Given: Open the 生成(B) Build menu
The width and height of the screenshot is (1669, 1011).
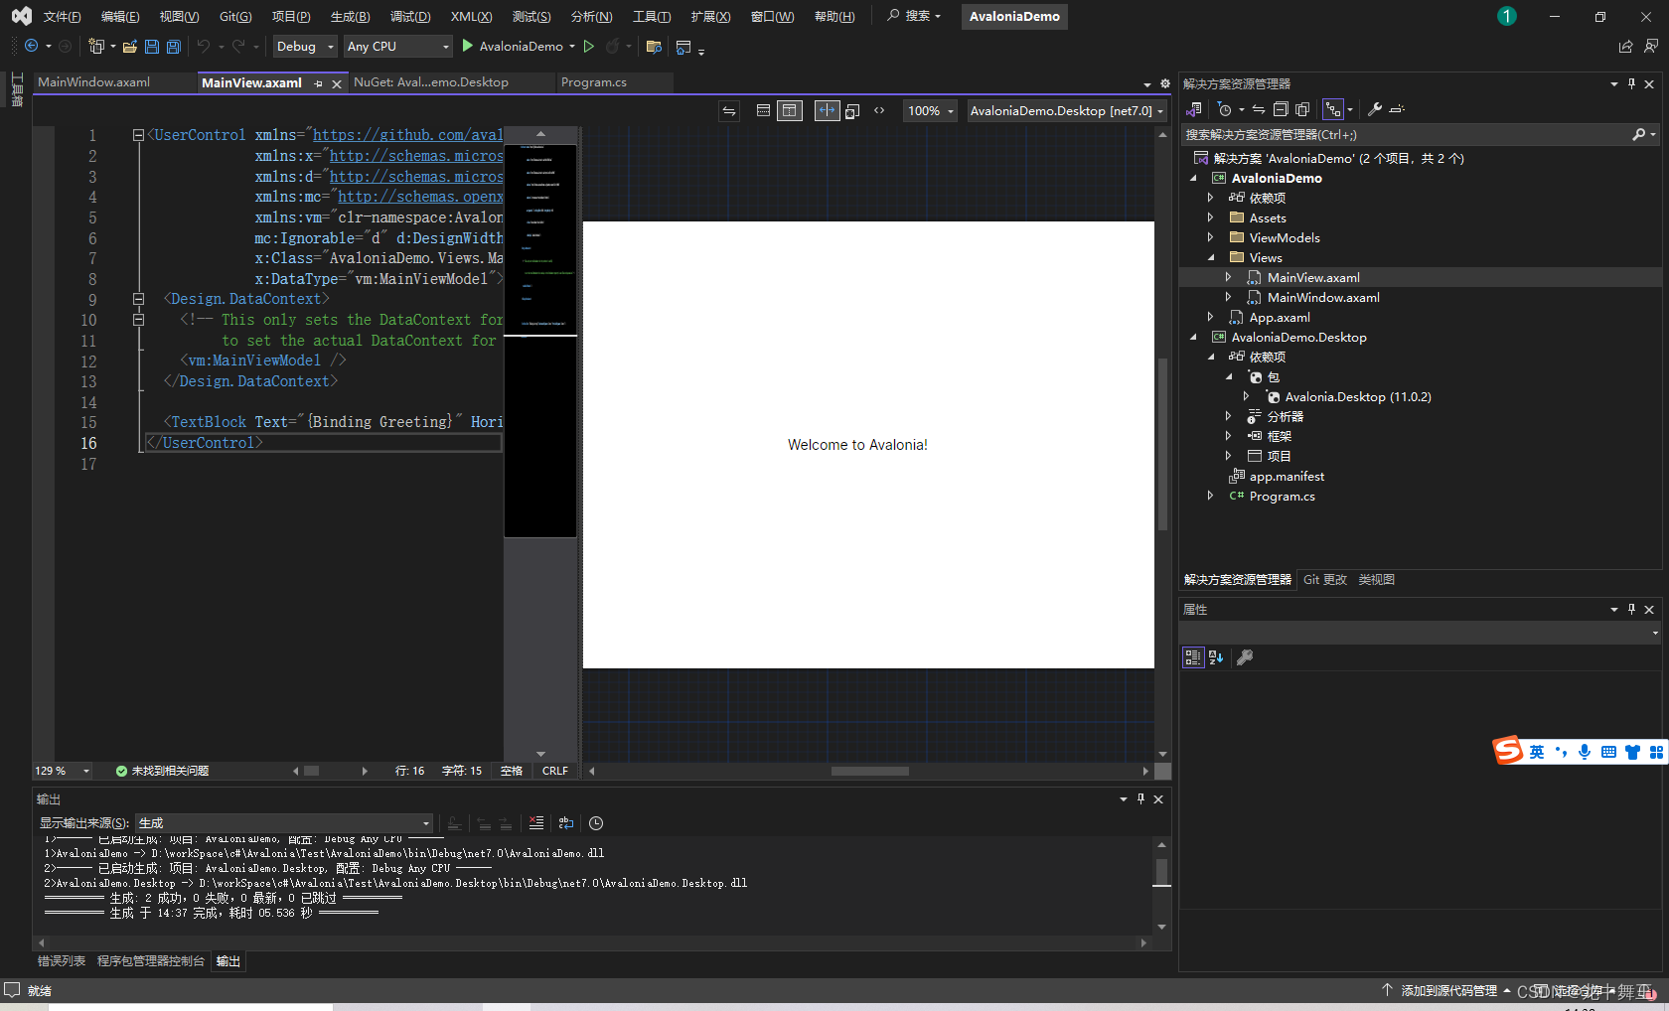Looking at the screenshot, I should click(350, 16).
